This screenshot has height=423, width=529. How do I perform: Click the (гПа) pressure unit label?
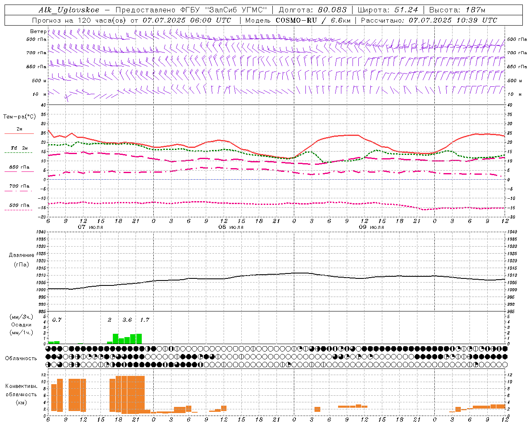[x=21, y=264]
